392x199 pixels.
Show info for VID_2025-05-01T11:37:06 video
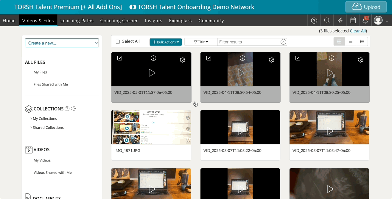pos(153,58)
